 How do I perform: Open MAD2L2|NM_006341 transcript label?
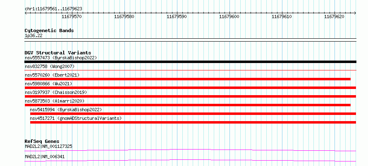tap(45, 157)
